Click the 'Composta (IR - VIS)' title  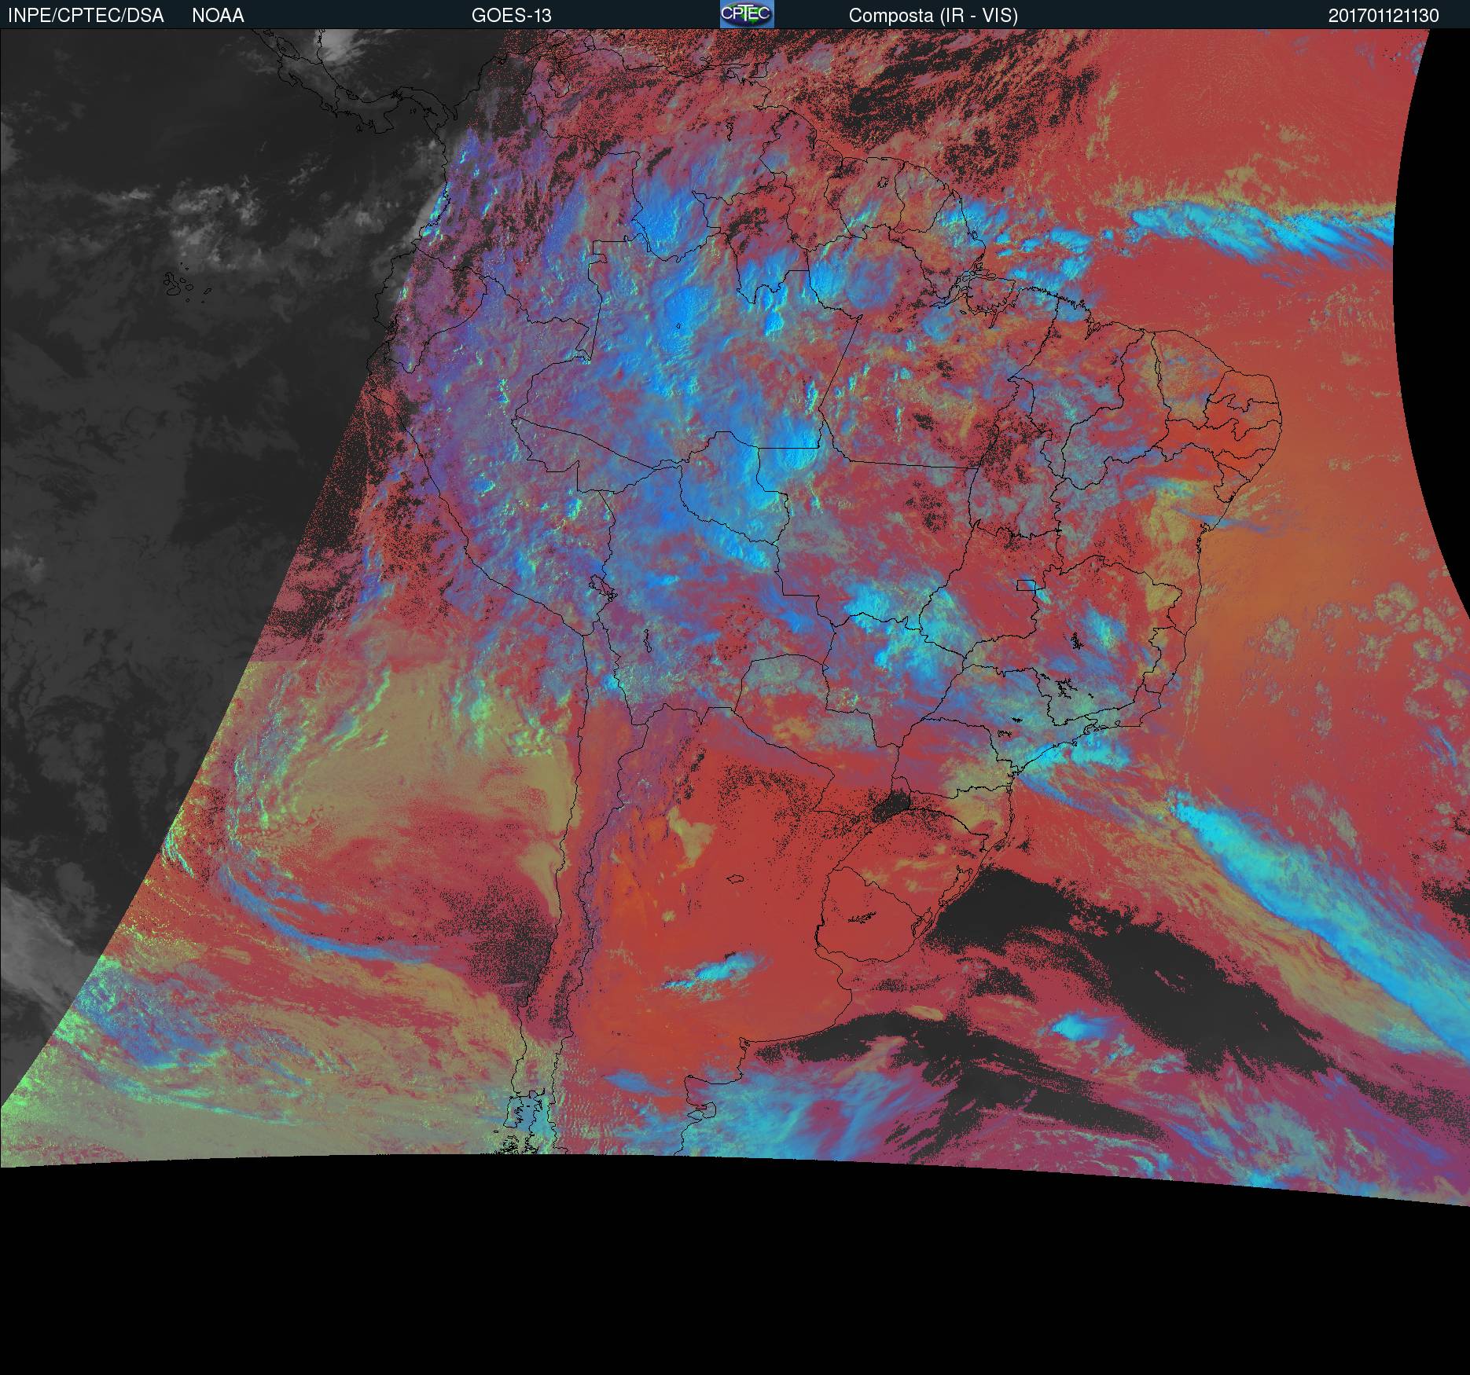[x=933, y=16]
